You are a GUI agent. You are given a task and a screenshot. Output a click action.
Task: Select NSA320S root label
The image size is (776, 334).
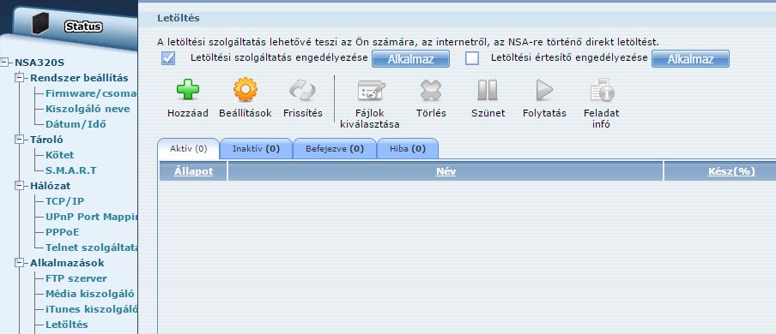(x=39, y=63)
